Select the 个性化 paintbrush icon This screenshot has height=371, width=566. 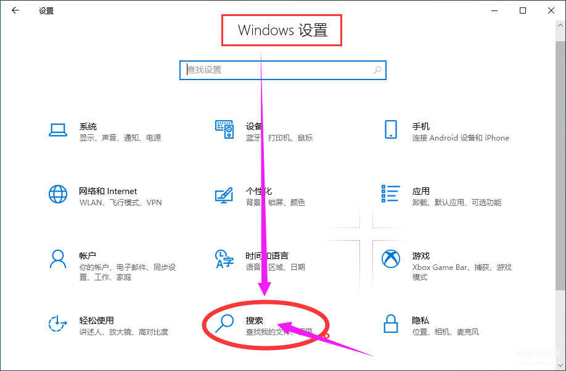[x=224, y=195]
